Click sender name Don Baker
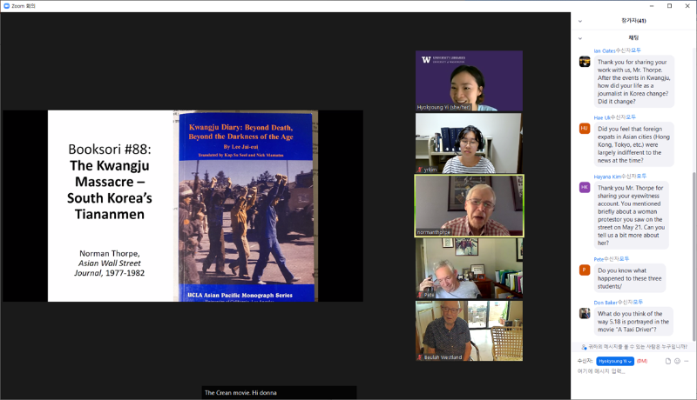The height and width of the screenshot is (400, 697). (606, 303)
